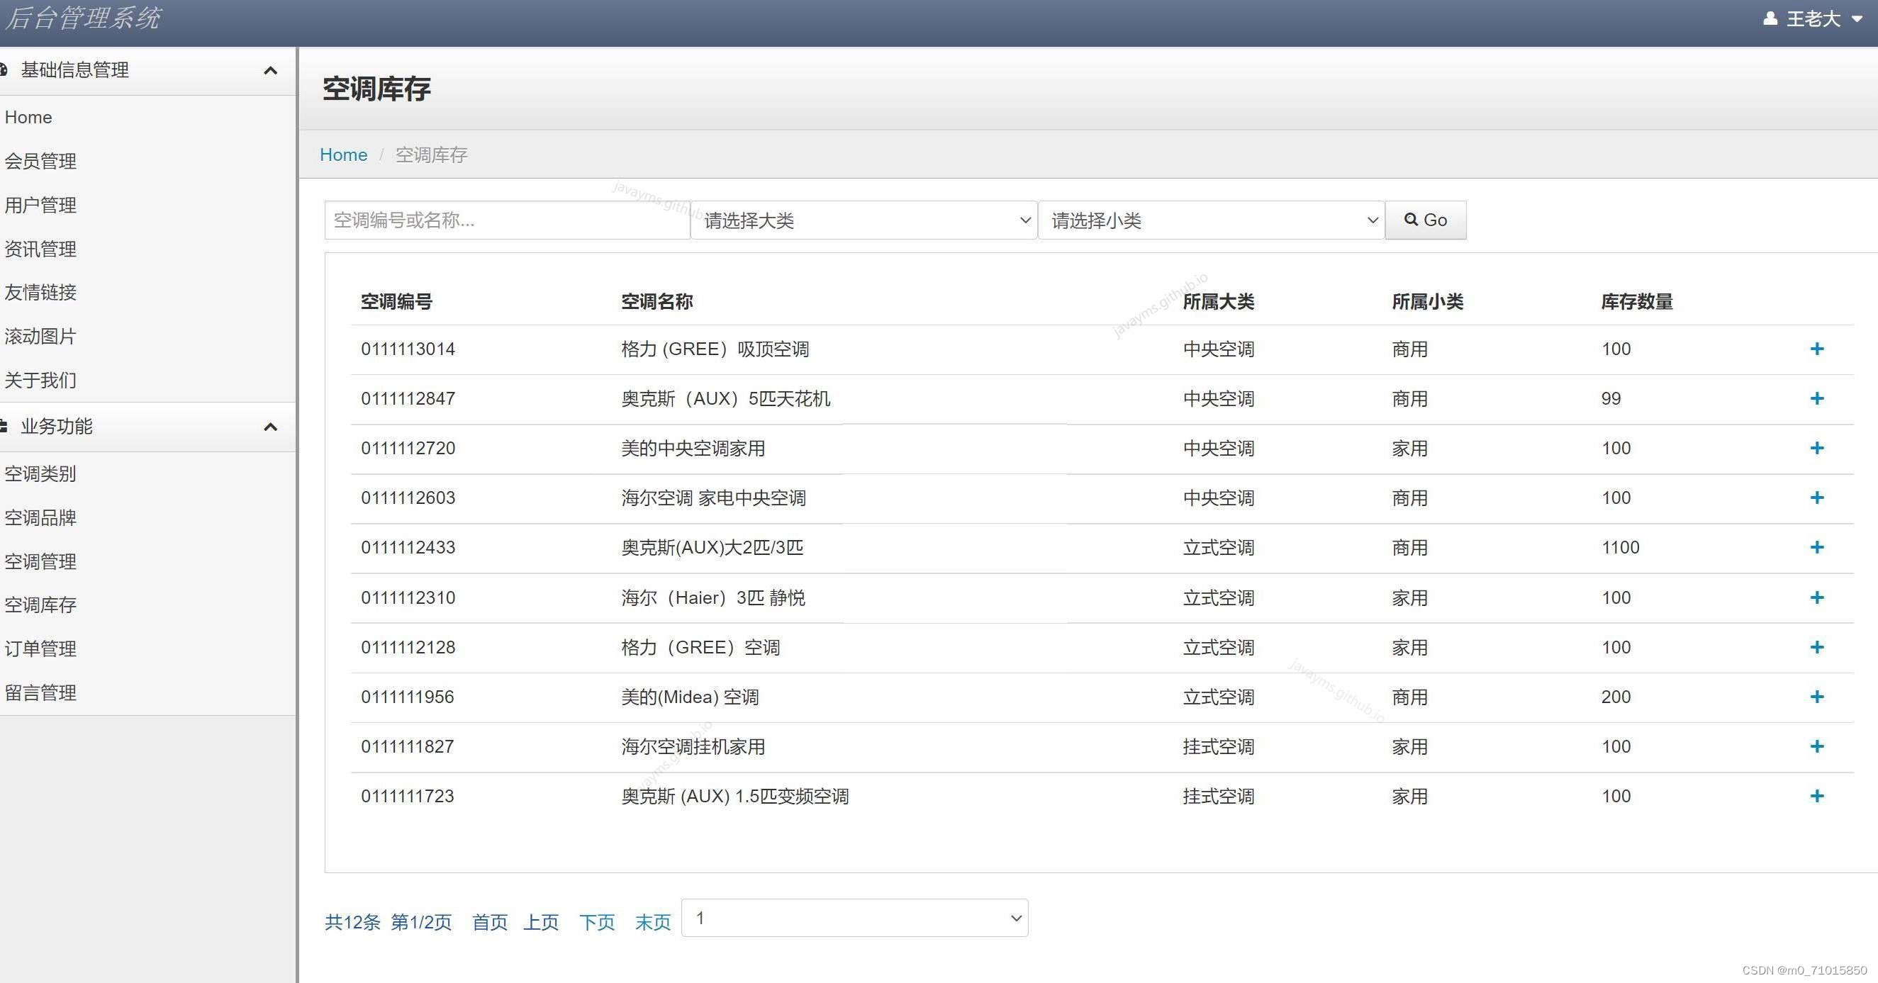This screenshot has width=1878, height=983.
Task: Select cell 格力 (GREE）吸顶空调
Action: 715,349
